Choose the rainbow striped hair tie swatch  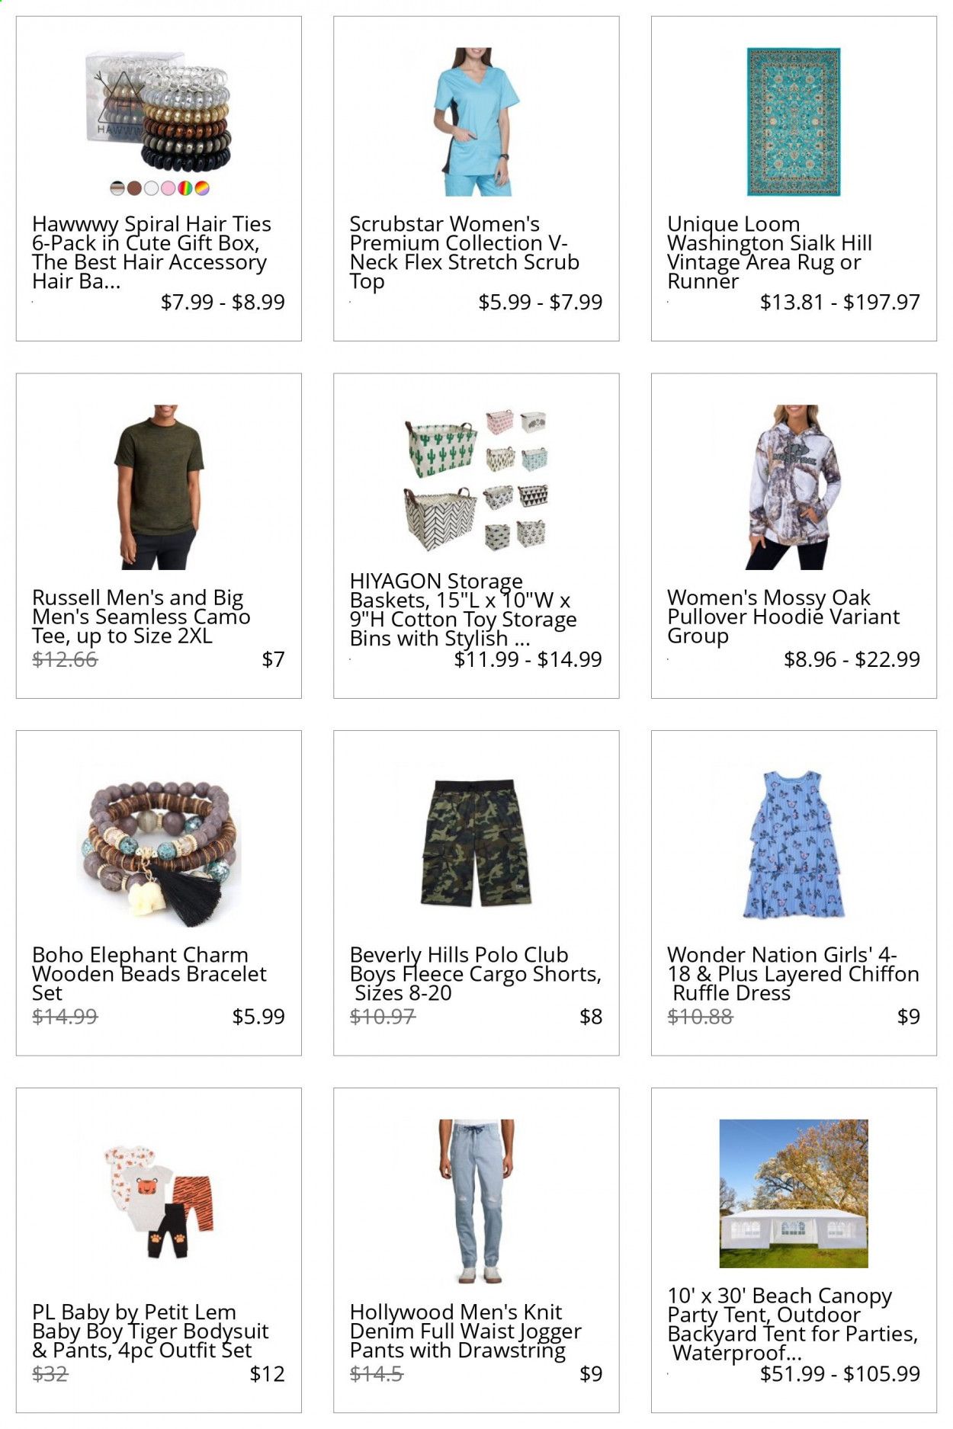pyautogui.click(x=185, y=188)
